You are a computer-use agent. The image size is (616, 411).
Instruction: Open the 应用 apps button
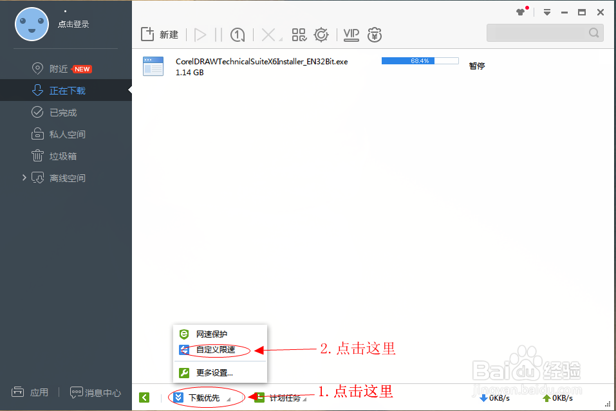(x=30, y=392)
